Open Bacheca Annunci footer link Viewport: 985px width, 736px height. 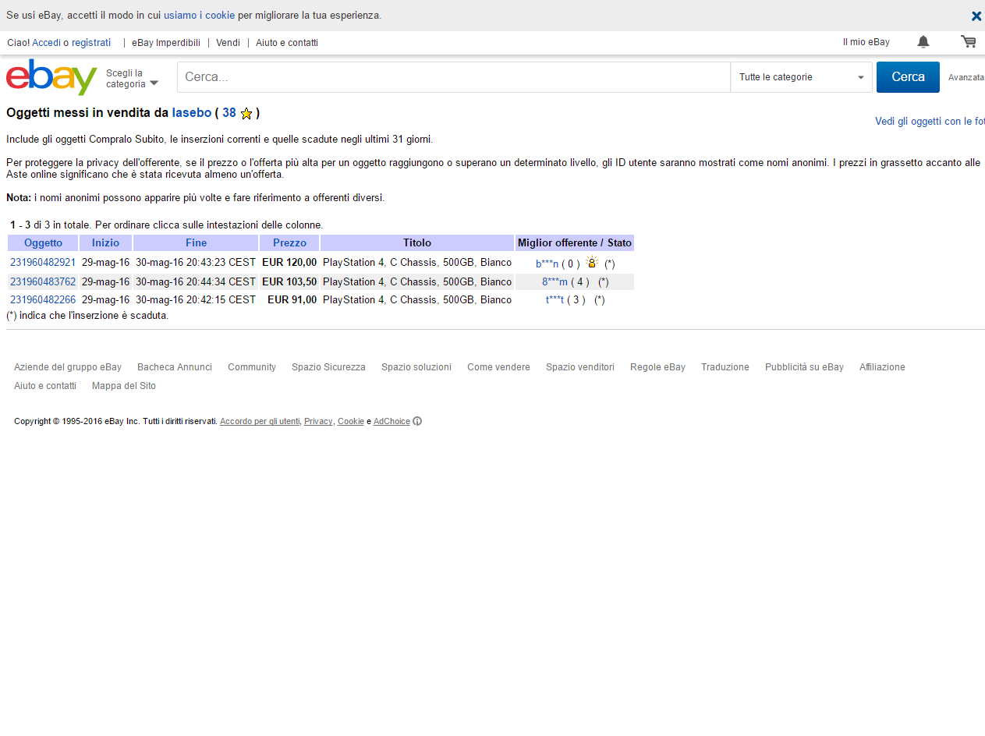click(175, 367)
